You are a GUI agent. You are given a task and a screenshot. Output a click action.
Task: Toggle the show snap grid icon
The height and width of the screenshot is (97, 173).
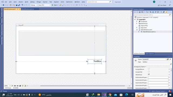point(15,86)
